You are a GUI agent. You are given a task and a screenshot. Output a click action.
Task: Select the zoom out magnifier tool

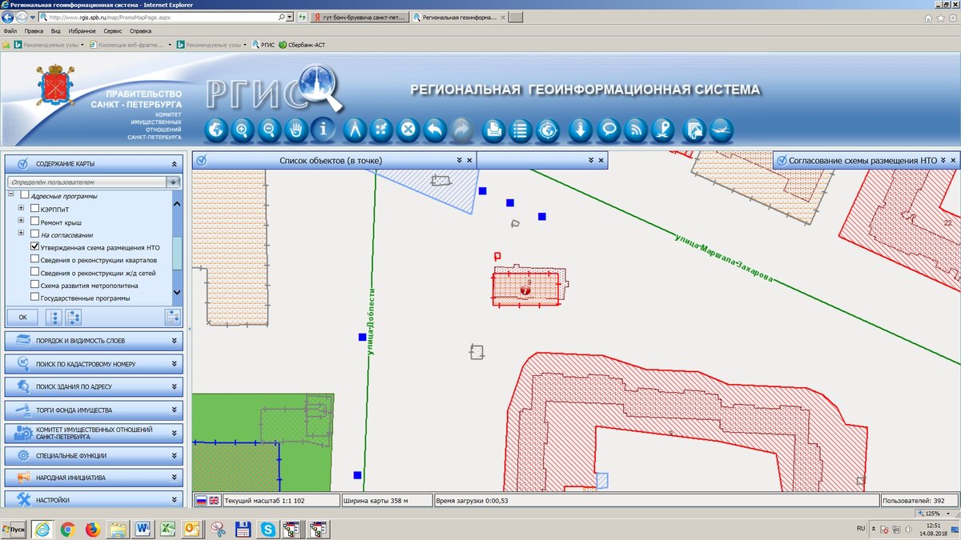click(x=270, y=129)
